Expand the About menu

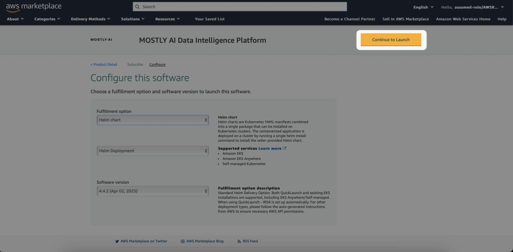point(15,19)
